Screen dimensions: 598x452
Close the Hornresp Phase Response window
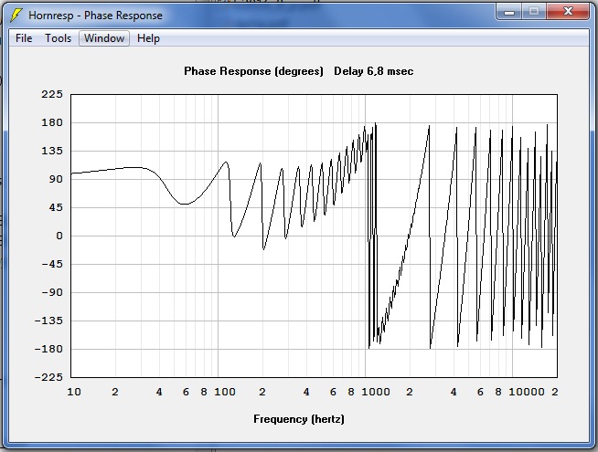click(568, 12)
